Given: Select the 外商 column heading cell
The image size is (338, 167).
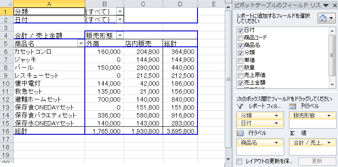Looking at the screenshot, I should click(105, 44).
